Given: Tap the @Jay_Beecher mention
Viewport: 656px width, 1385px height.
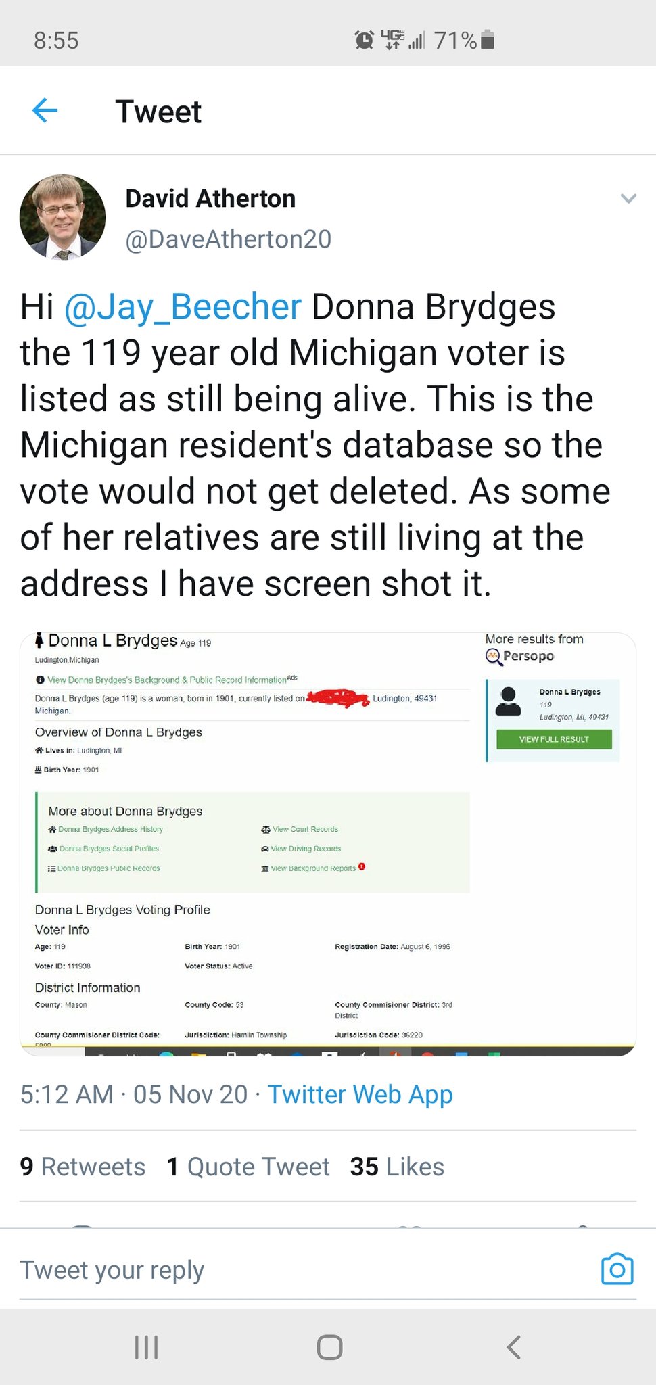Looking at the screenshot, I should pos(183,307).
